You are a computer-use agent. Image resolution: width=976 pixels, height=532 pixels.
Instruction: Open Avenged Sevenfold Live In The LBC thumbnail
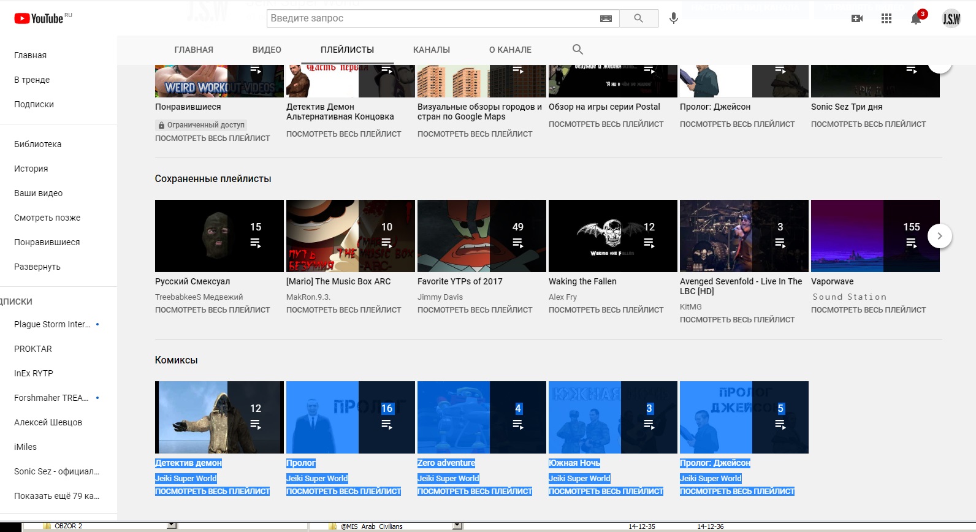(744, 236)
